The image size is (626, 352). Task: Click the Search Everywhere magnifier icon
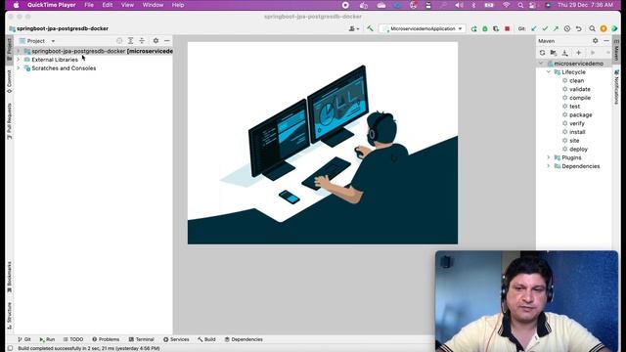pyautogui.click(x=592, y=28)
